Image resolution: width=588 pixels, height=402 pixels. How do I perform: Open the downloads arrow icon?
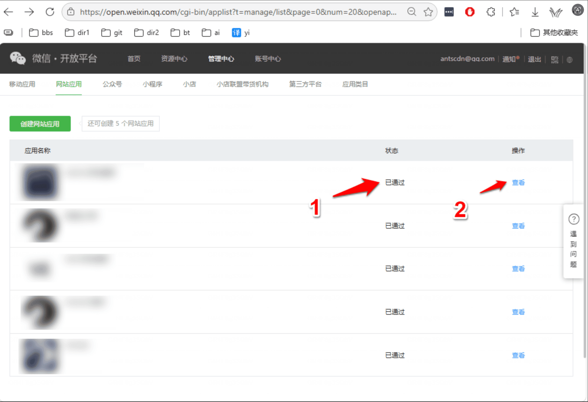coord(535,12)
